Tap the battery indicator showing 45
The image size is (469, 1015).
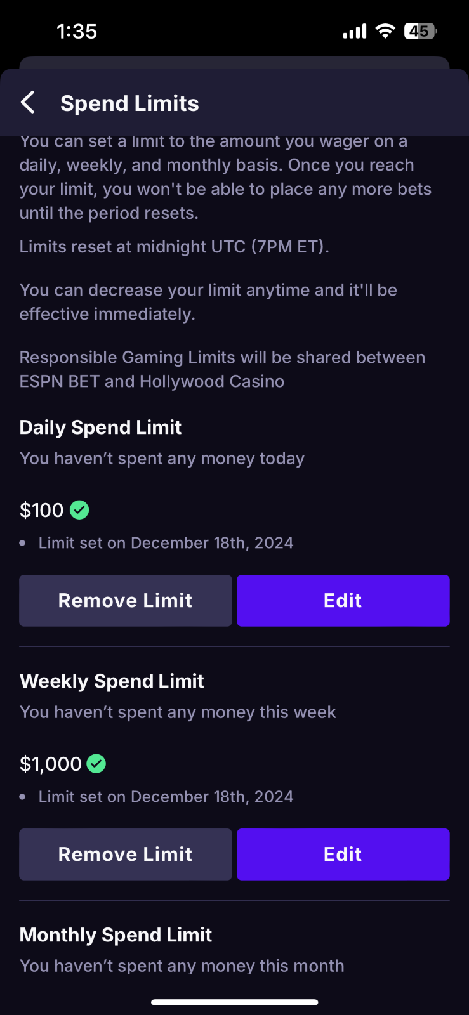[x=420, y=31]
